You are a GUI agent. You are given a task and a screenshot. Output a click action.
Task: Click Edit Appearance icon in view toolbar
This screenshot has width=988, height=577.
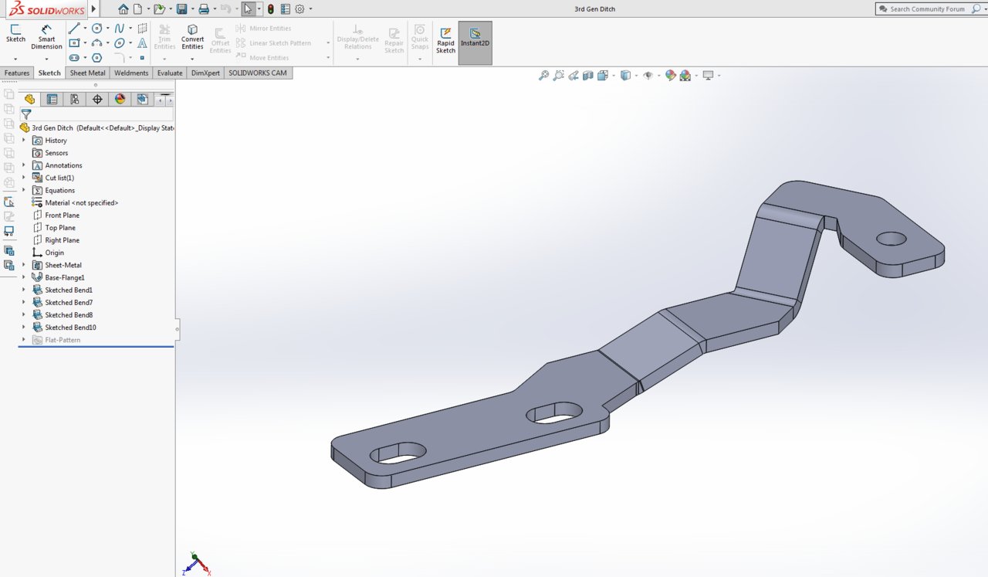[670, 75]
